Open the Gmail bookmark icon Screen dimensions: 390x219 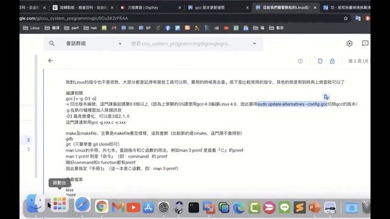click(x=114, y=28)
